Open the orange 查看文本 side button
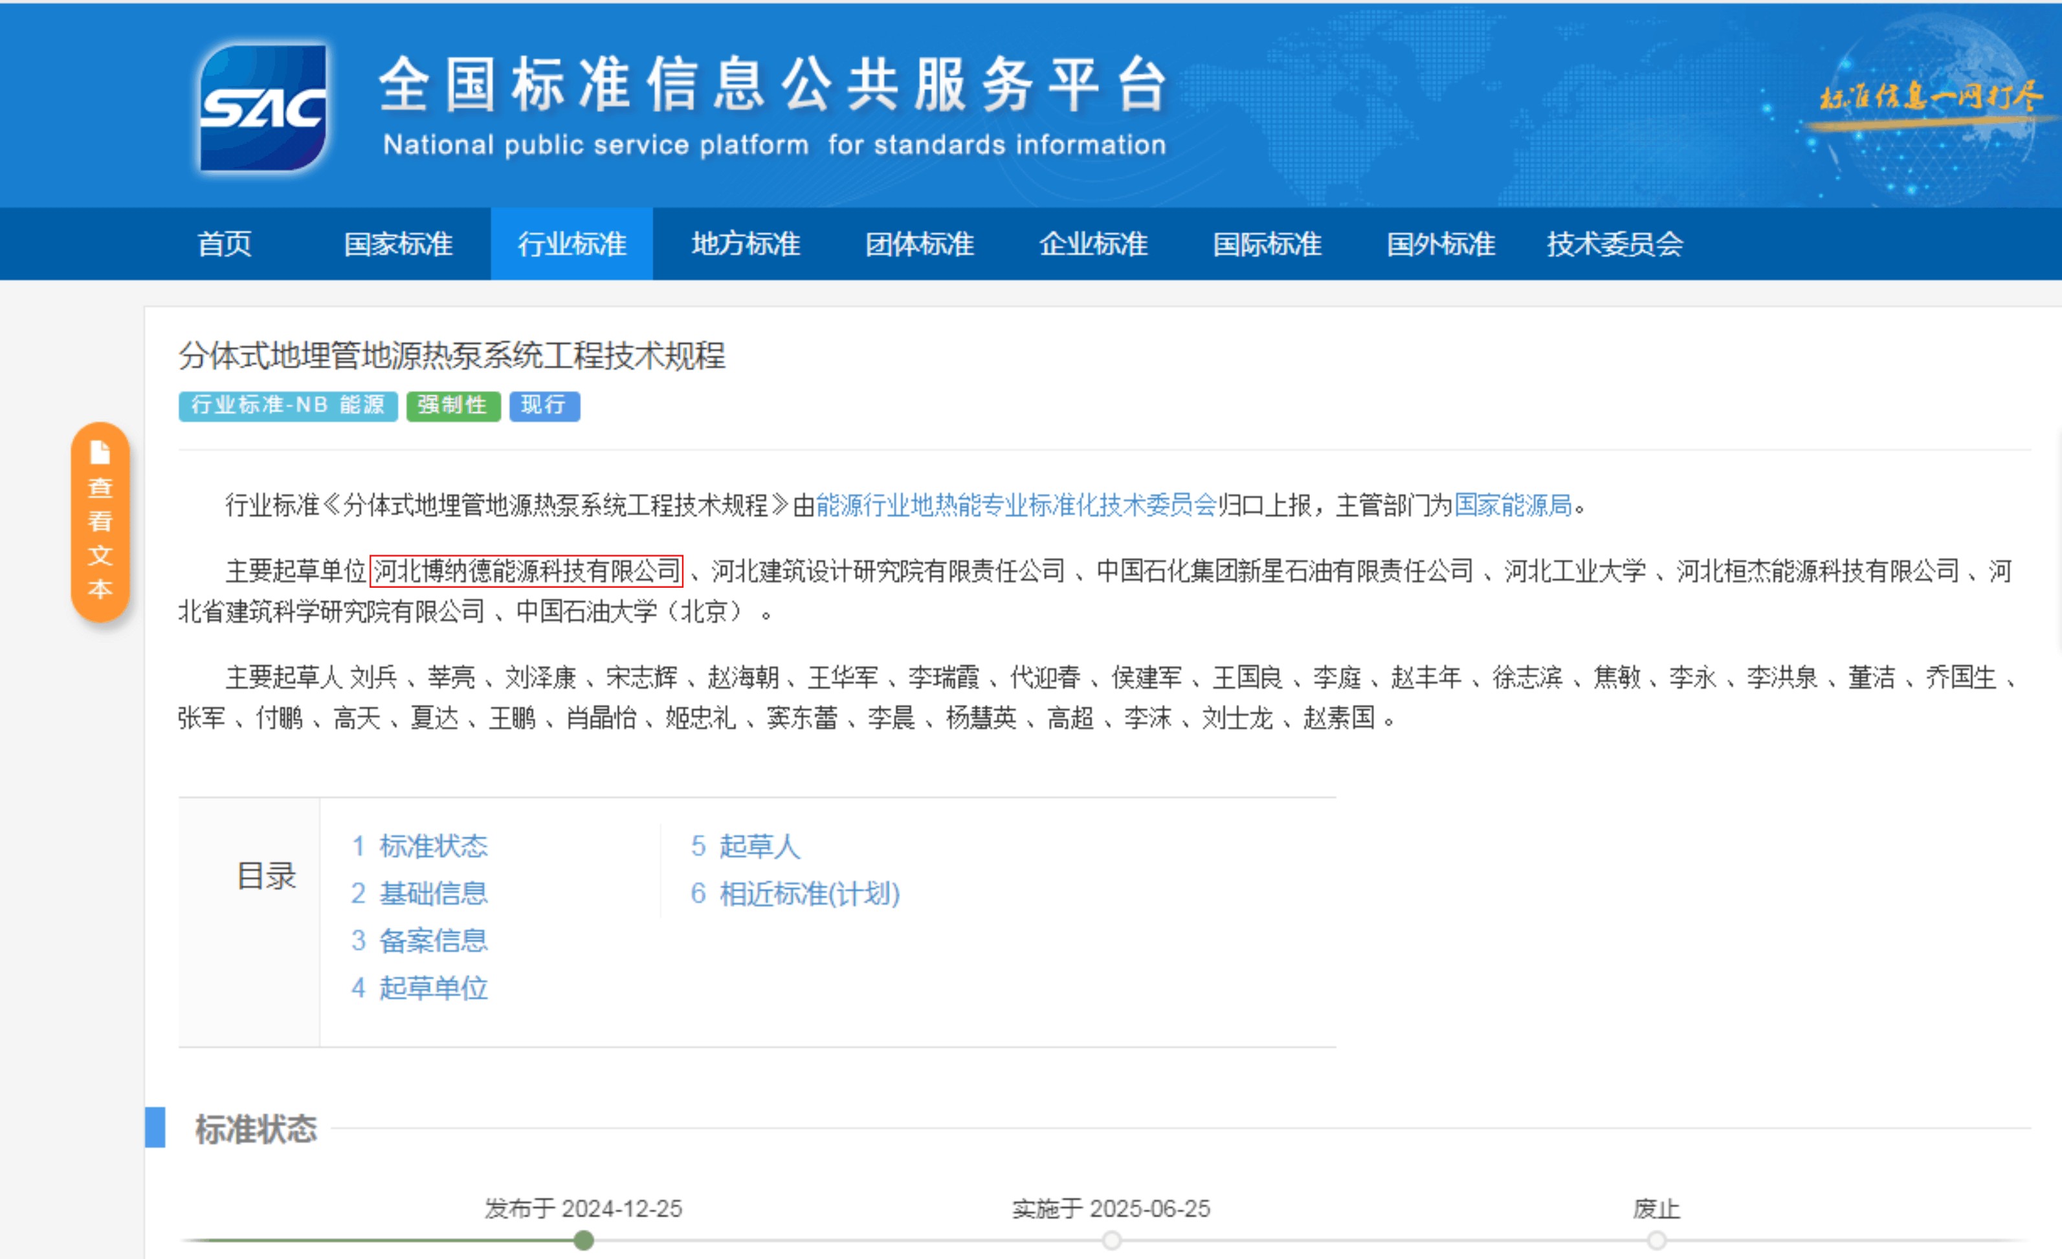Viewport: 2062px width, 1259px height. click(100, 522)
